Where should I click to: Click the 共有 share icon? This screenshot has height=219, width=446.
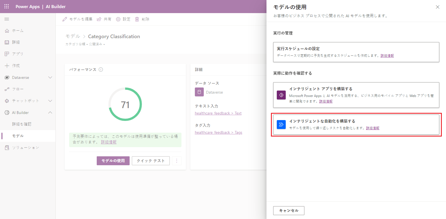coord(99,19)
